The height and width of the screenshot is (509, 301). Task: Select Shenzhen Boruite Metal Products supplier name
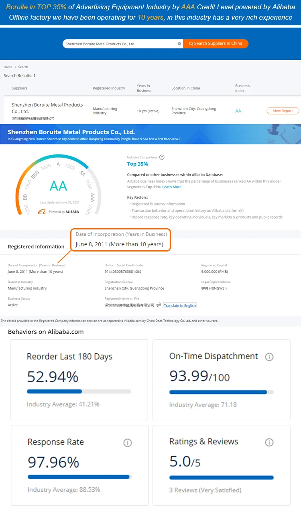click(x=47, y=108)
